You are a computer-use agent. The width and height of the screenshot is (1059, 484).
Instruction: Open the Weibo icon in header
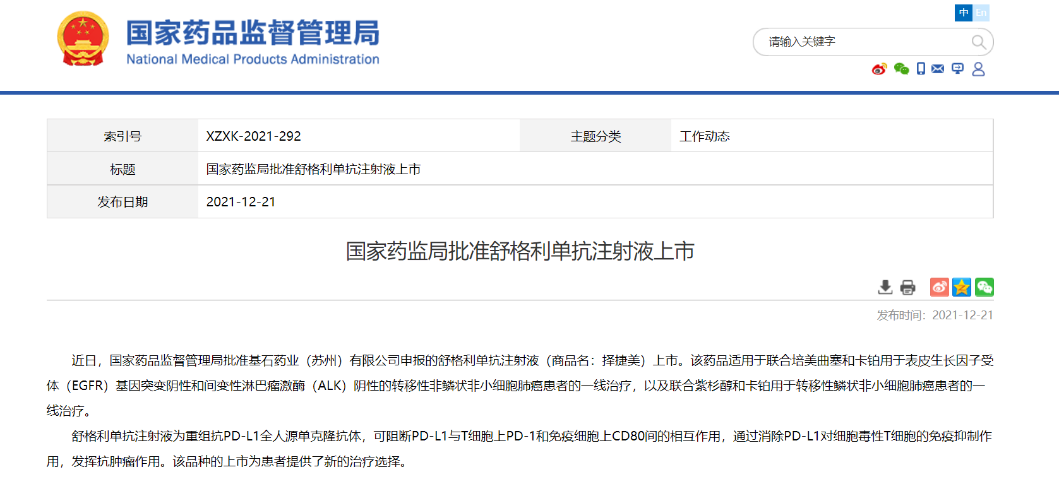point(879,69)
